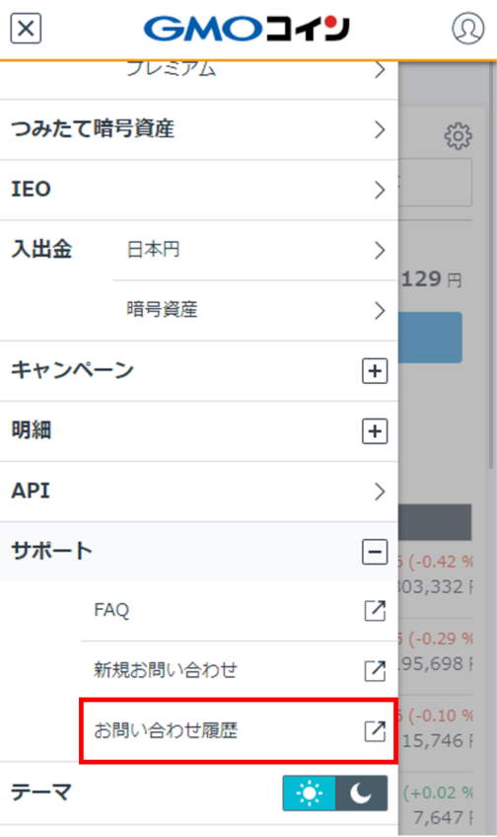The width and height of the screenshot is (497, 837).
Task: Expand the キャンペーン section plus button
Action: [375, 370]
